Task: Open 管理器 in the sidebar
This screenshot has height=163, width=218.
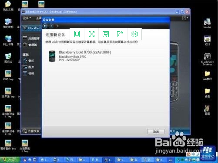Action: pyautogui.click(x=30, y=45)
